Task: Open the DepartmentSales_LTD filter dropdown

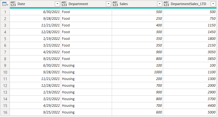Action: [x=213, y=4]
